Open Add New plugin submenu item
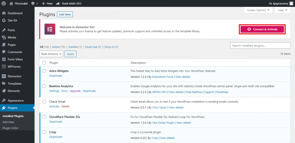The width and height of the screenshot is (295, 143). pos(8,122)
